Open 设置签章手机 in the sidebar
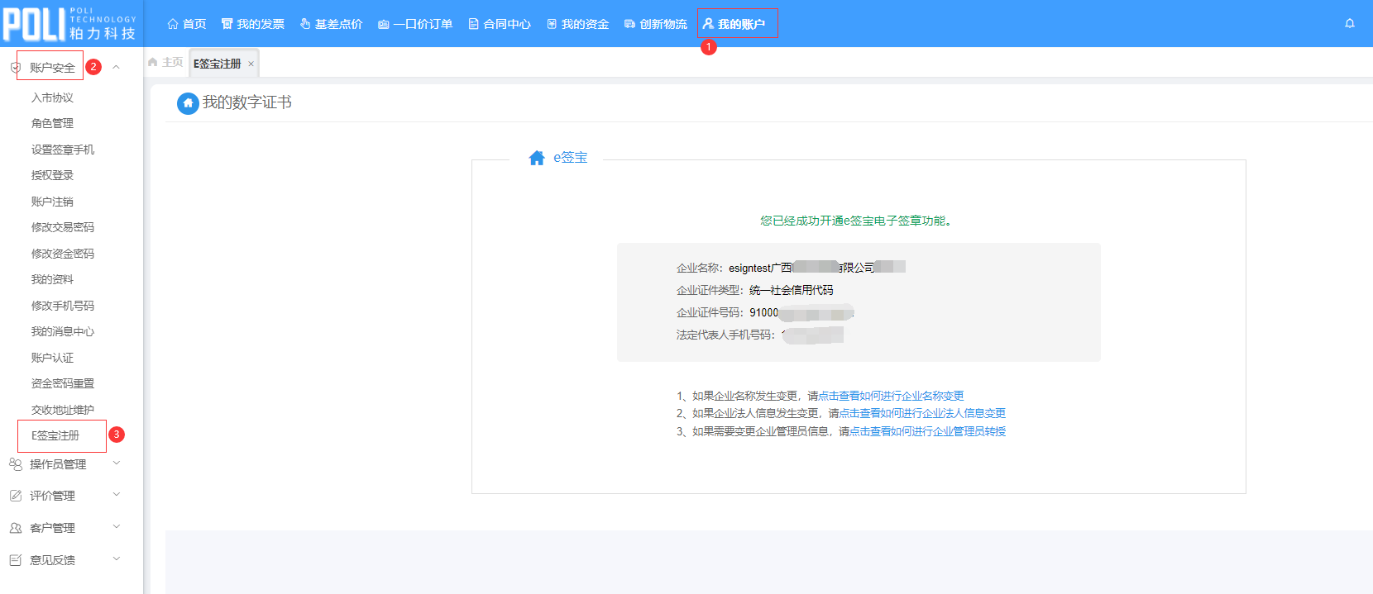The image size is (1373, 594). tap(63, 150)
